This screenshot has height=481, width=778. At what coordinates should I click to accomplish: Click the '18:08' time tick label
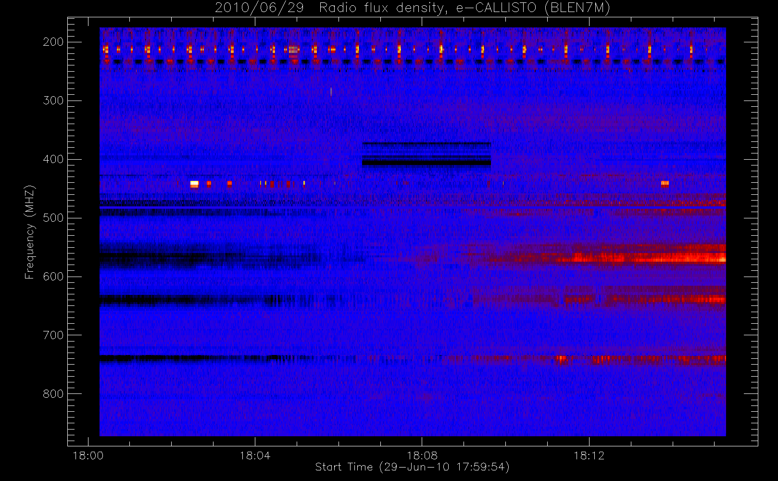click(422, 456)
